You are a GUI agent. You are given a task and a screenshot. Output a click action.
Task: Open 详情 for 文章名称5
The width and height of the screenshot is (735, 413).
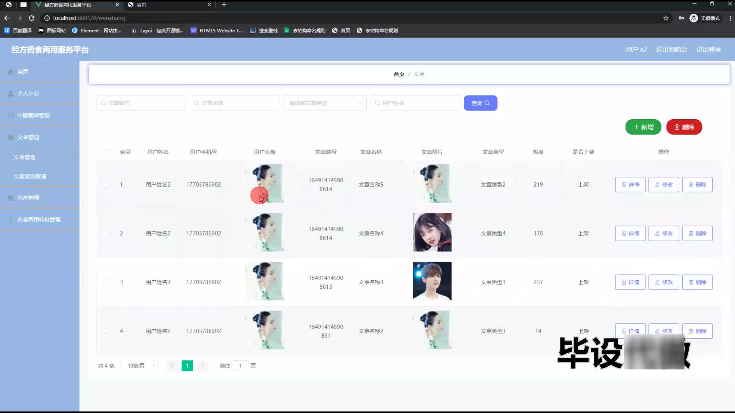coord(630,184)
